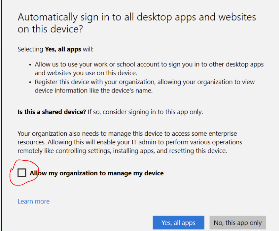Confirm with Yes, all apps button
This screenshot has width=279, height=231.
pyautogui.click(x=179, y=222)
